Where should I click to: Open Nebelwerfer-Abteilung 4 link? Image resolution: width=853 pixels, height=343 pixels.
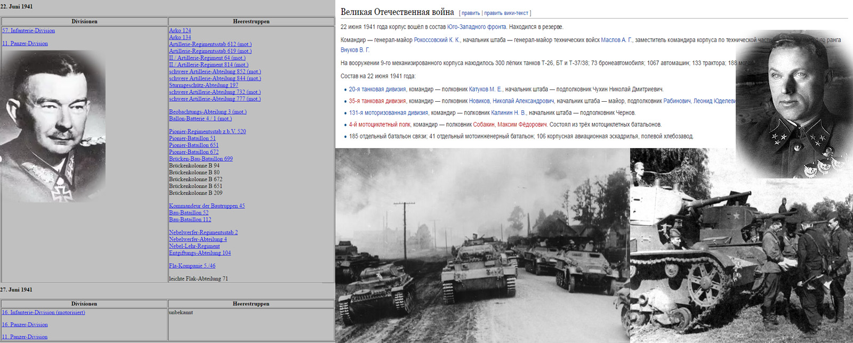(198, 240)
